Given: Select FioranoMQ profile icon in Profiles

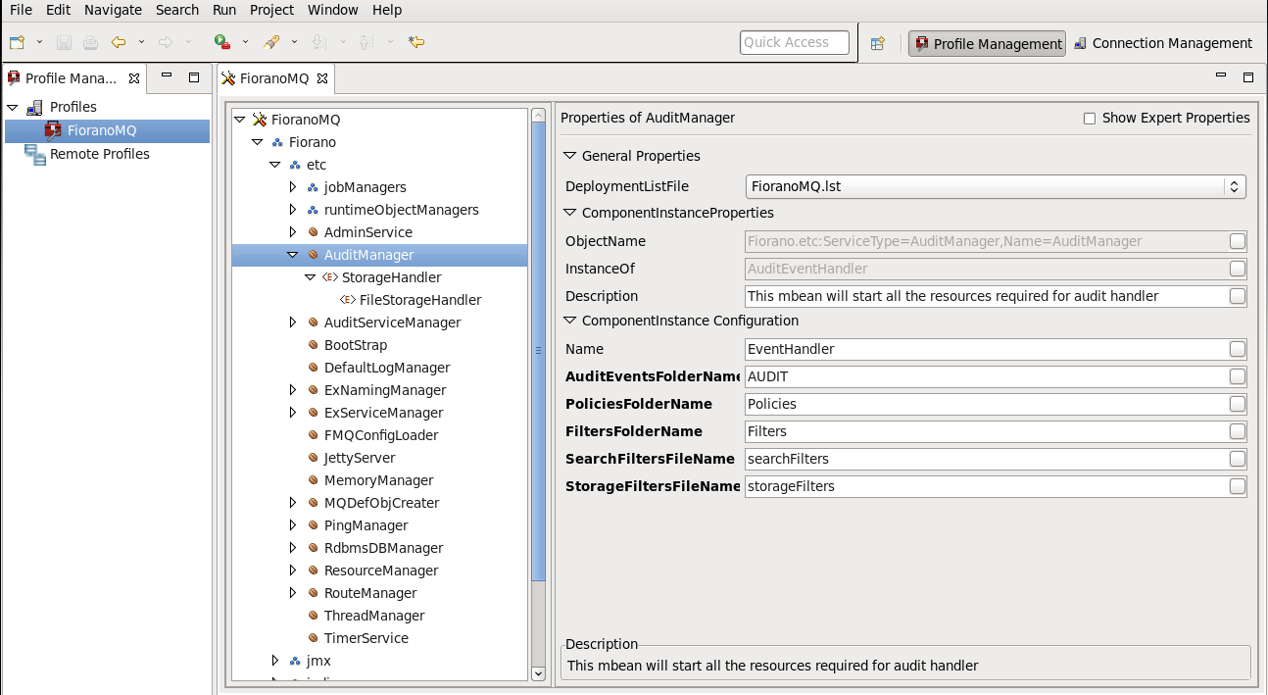Looking at the screenshot, I should click(x=53, y=130).
